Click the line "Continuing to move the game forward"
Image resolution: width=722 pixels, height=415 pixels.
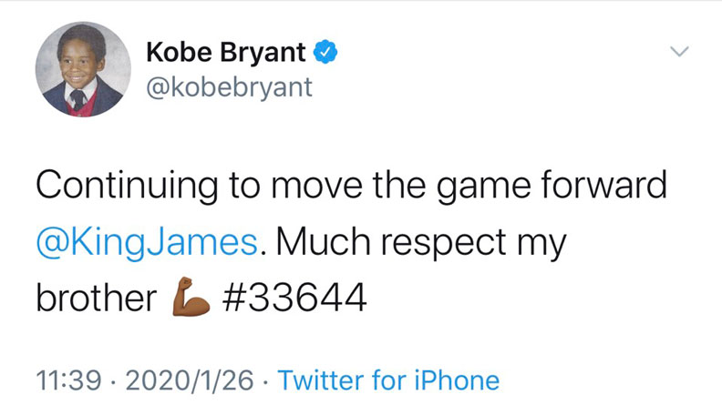(352, 187)
